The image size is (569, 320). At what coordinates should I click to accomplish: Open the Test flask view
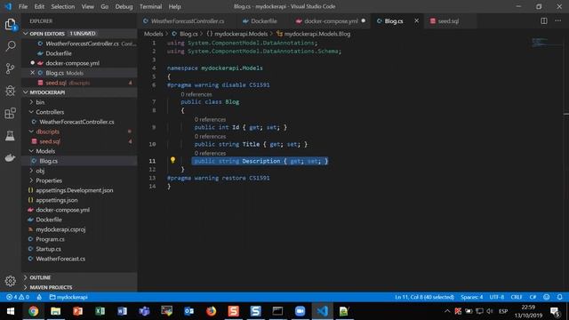click(11, 136)
